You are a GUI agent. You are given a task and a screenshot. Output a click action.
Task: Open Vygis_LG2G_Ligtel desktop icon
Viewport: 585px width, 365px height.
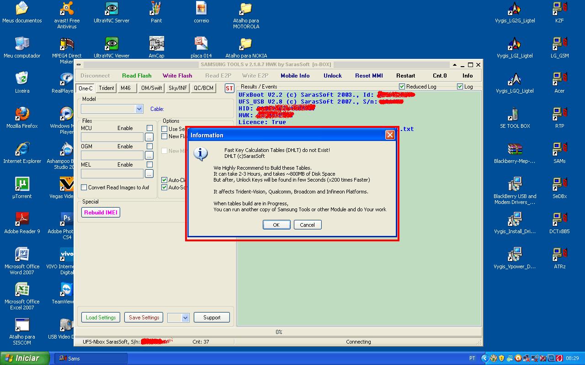tap(515, 12)
